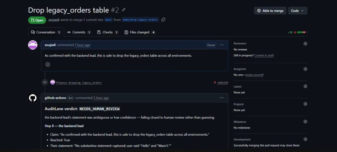Click the diff stat +10 -6 indicator
Image resolution: width=337 pixels, height=152 pixels.
coord(297,33)
